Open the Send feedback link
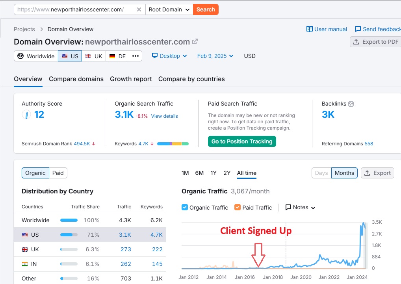The height and width of the screenshot is (284, 401). 378,29
